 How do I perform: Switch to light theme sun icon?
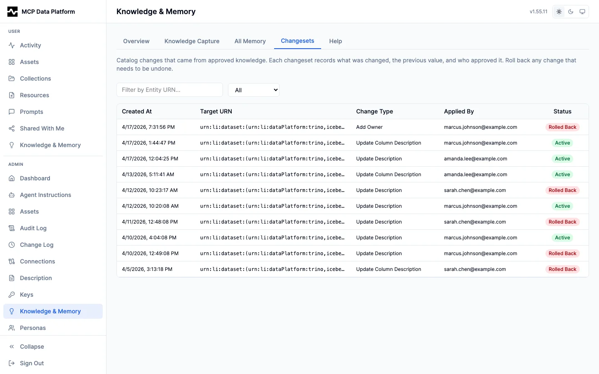pyautogui.click(x=559, y=12)
